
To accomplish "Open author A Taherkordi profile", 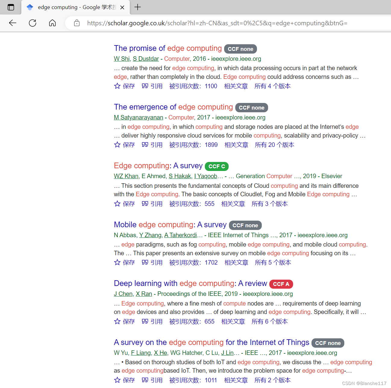I will coord(180,235).
